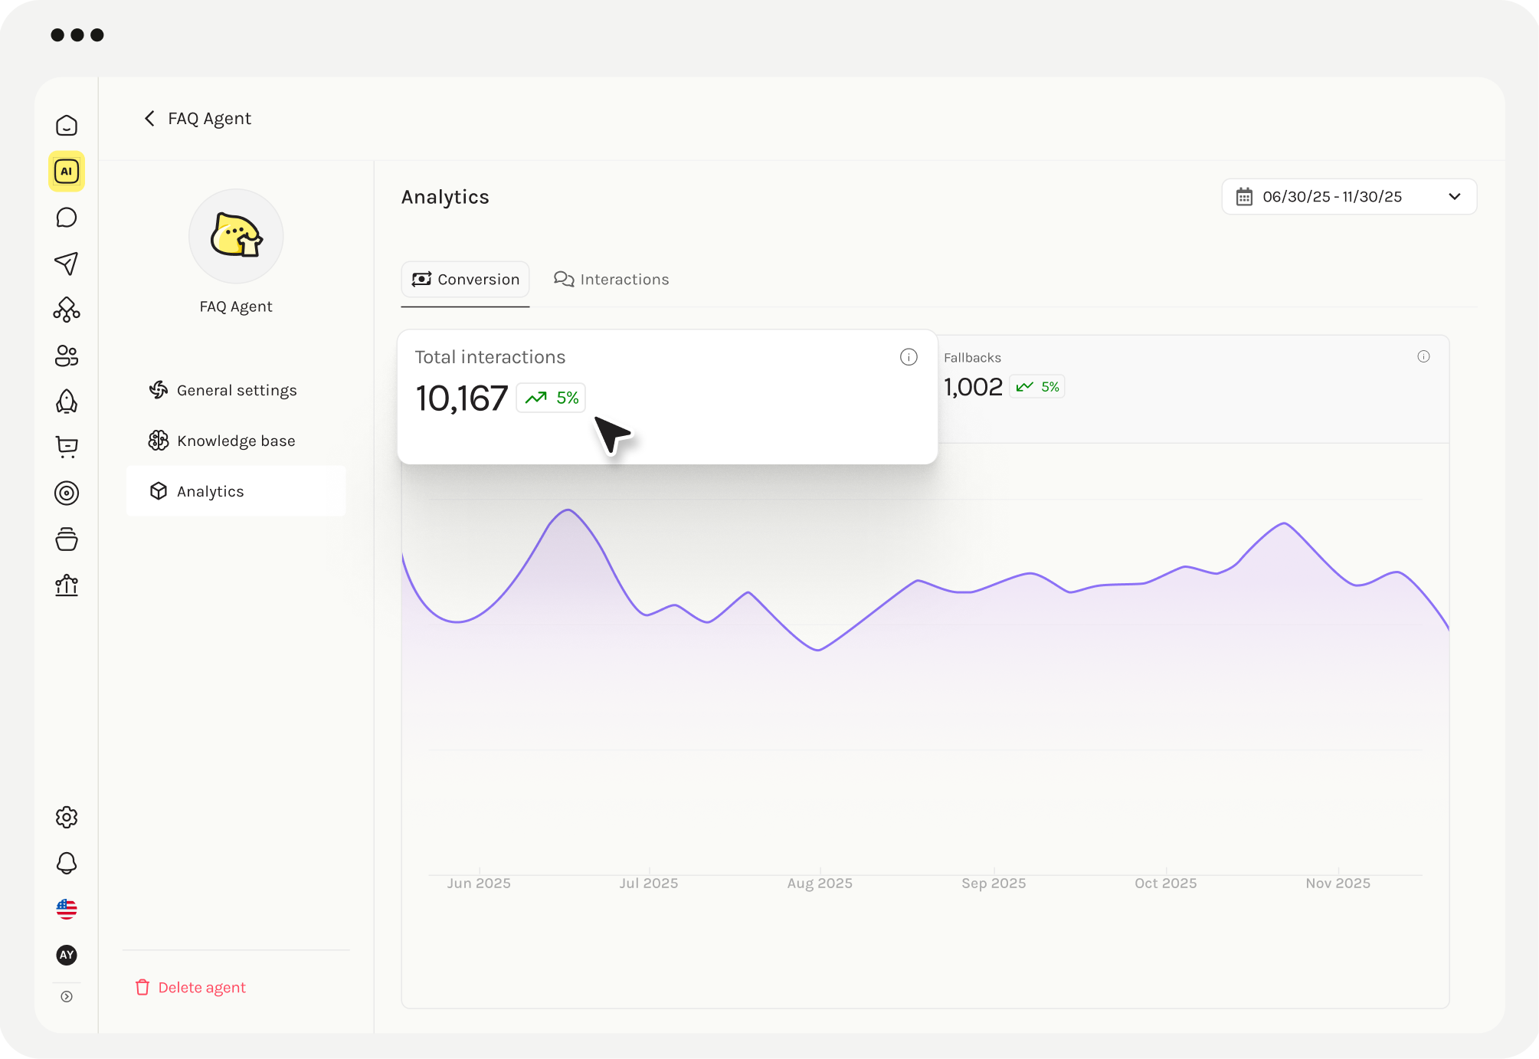Click Delete agent
Image resolution: width=1539 pixels, height=1059 pixels.
[190, 987]
